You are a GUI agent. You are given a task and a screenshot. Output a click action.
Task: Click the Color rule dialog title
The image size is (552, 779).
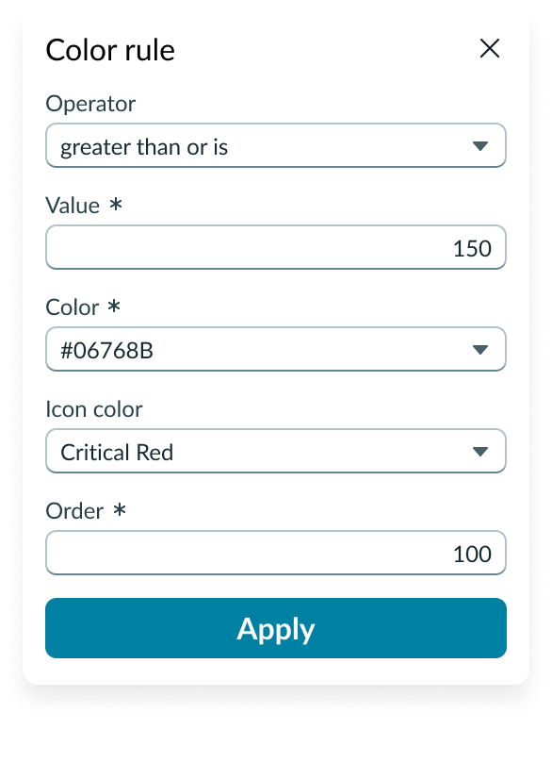pos(110,50)
